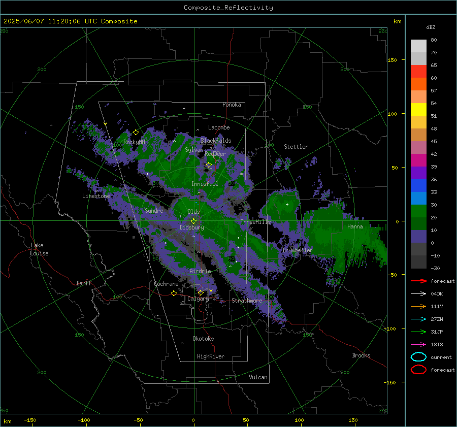Screen dimensions: 457x427
Task: Click the dBZ legend heading
Action: click(x=431, y=27)
